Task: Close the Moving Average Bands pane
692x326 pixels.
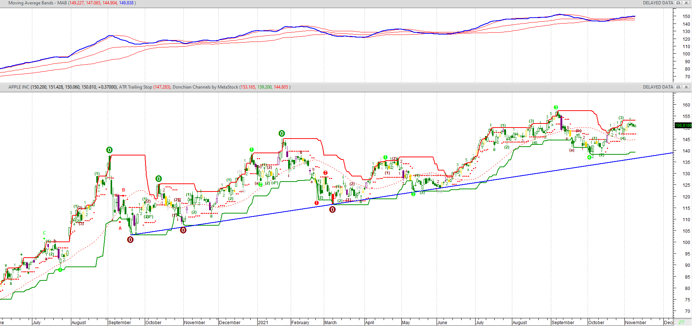Action: click(686, 3)
